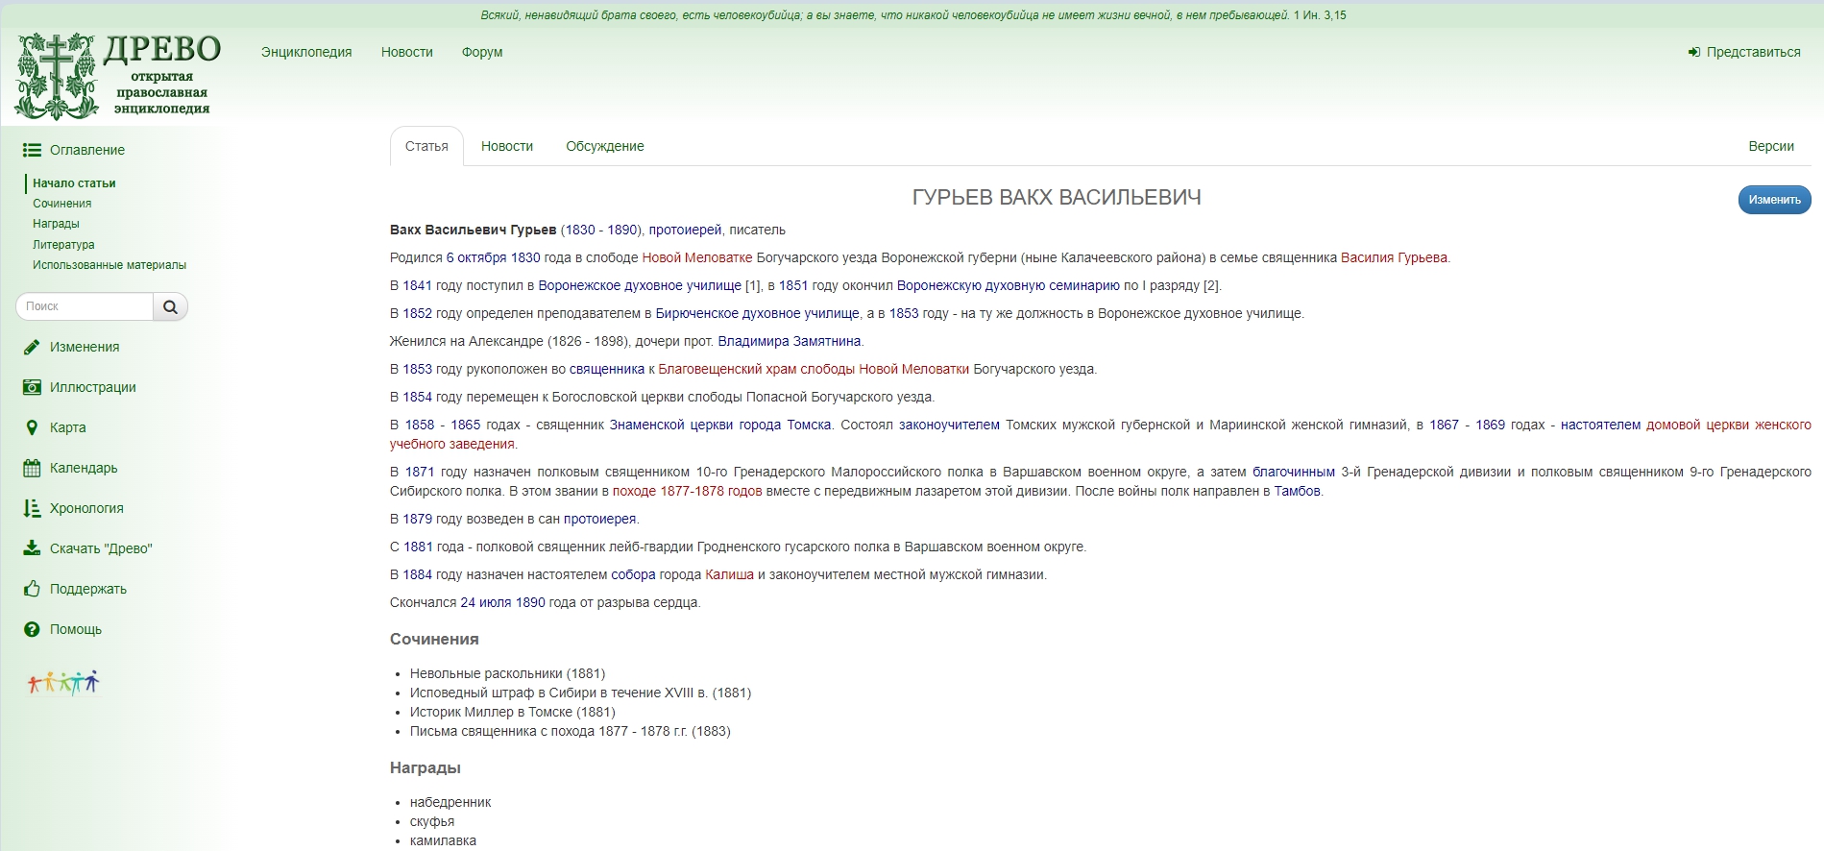Click the camera icon beside Иллюстрации
Viewport: 1824px width, 851px height.
click(x=32, y=387)
